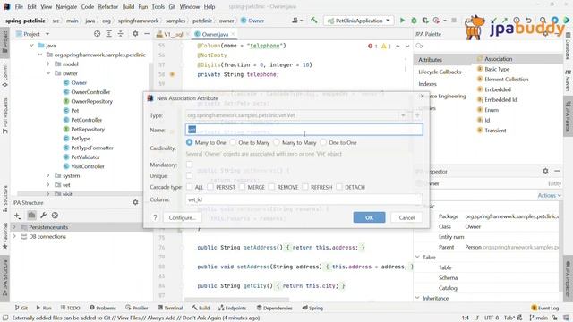The height and width of the screenshot is (322, 573).
Task: Check cascade type DETACH
Action: [339, 187]
